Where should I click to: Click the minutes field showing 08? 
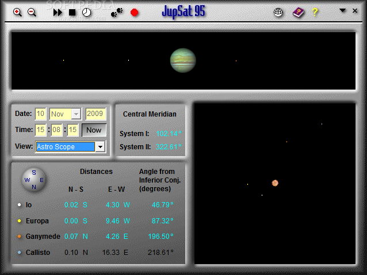[x=56, y=130]
